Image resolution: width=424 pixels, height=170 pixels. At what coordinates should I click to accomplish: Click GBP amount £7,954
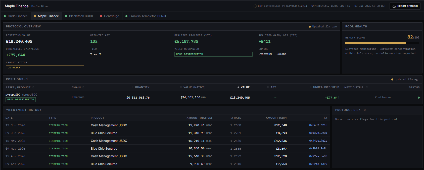click(281, 164)
